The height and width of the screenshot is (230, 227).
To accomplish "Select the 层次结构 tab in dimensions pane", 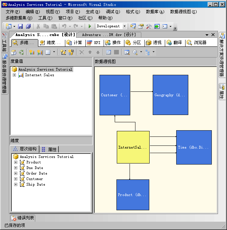I will click(25, 149).
